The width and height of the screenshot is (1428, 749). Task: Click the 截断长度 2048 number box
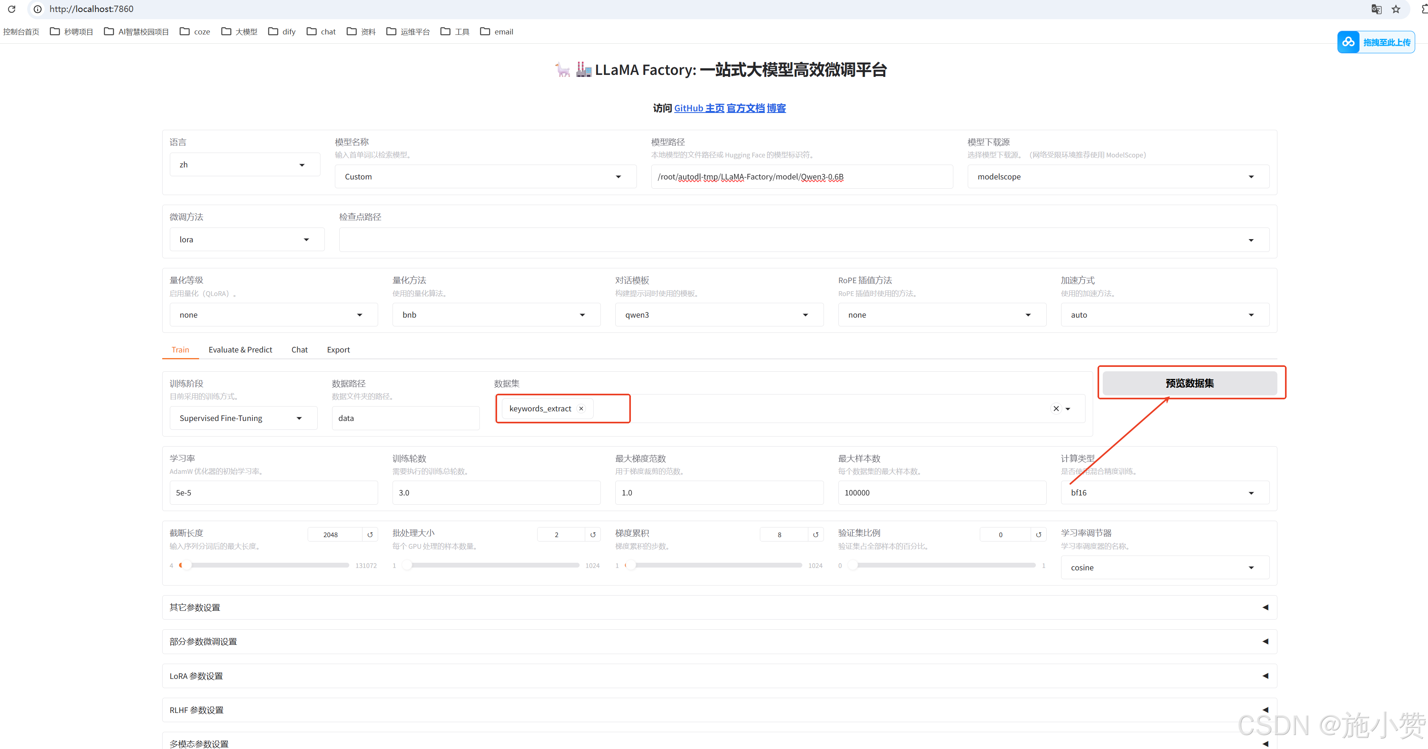click(x=335, y=534)
